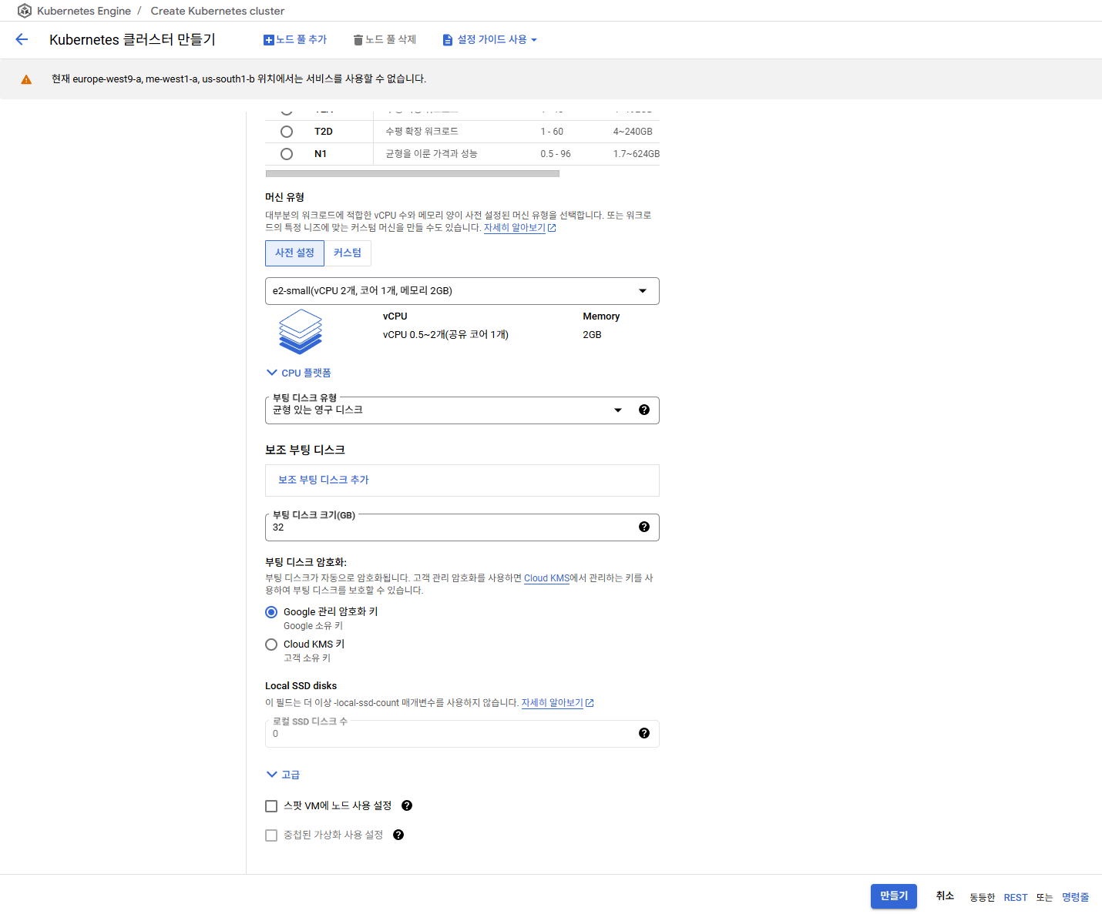Screen dimensions: 1102x914
Task: Open the e2-small machine type dropdown
Action: coord(462,291)
